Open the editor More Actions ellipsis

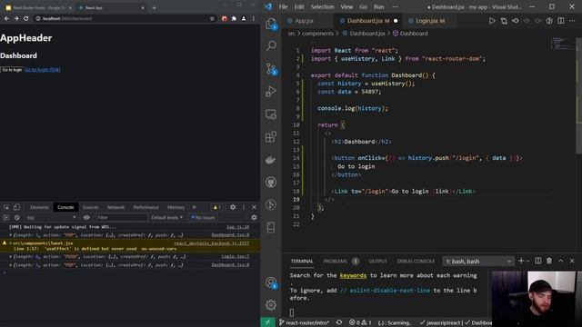click(x=572, y=21)
